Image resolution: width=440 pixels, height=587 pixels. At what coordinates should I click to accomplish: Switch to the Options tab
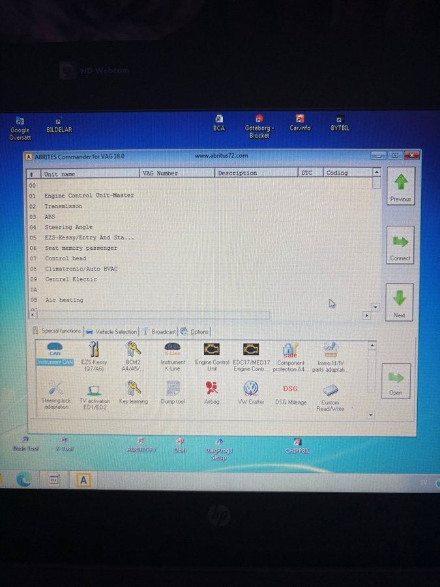point(196,332)
